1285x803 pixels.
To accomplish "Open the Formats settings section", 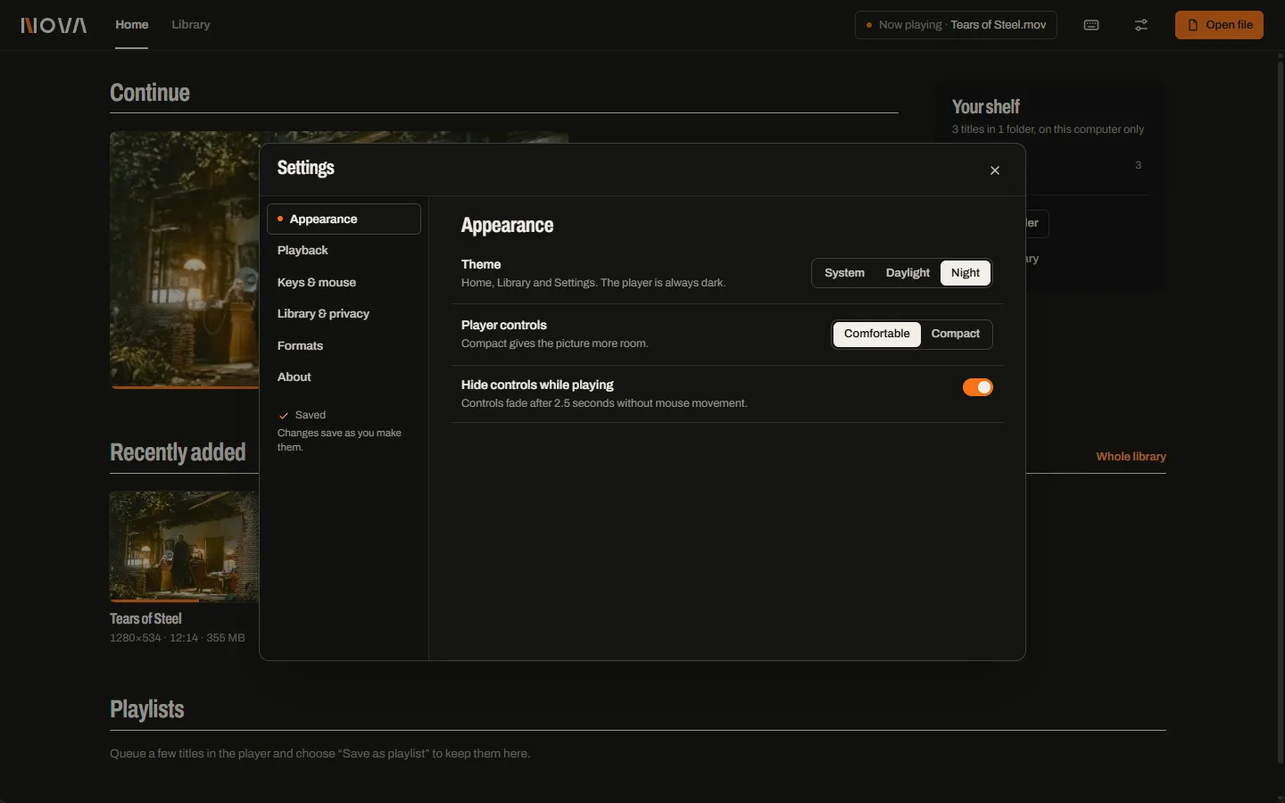I will tap(344, 345).
